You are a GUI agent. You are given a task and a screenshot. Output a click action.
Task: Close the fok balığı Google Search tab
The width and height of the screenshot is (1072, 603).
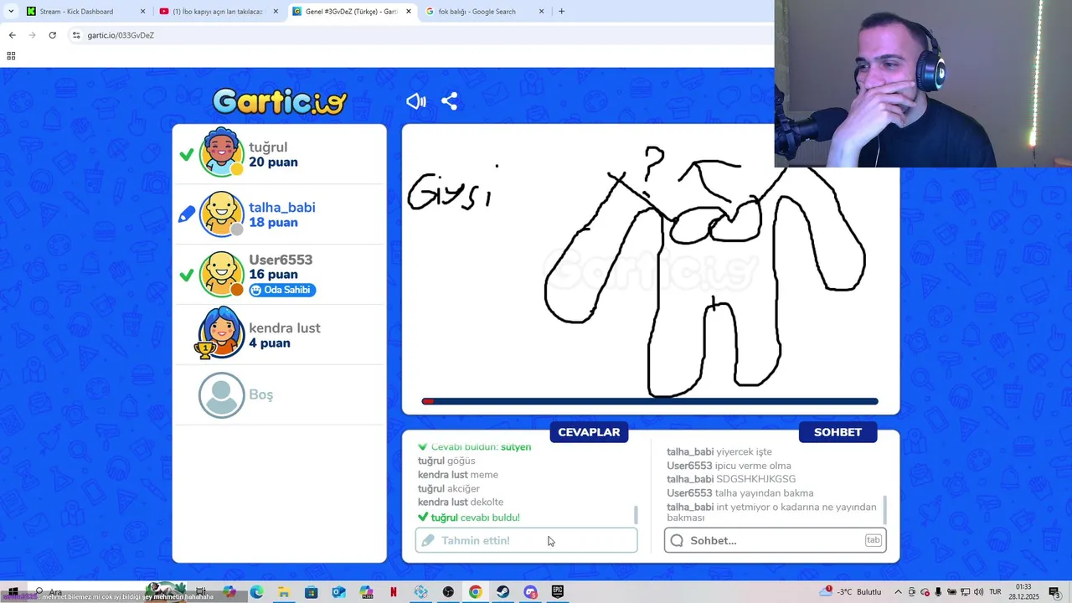[541, 12]
